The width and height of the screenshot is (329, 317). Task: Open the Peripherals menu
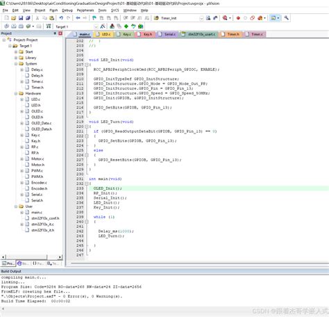85,10
